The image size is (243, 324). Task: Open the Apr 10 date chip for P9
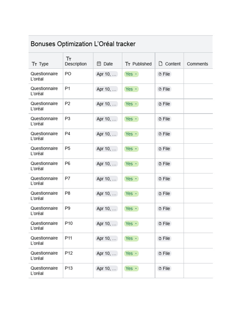tap(106, 209)
